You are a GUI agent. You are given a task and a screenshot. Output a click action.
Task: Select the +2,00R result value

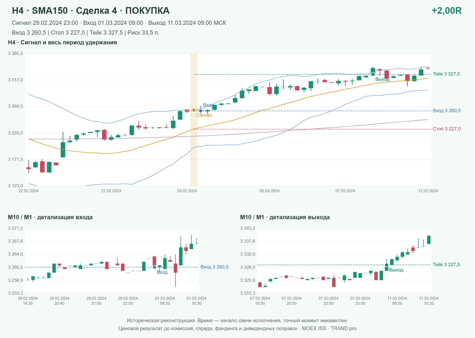pos(446,11)
